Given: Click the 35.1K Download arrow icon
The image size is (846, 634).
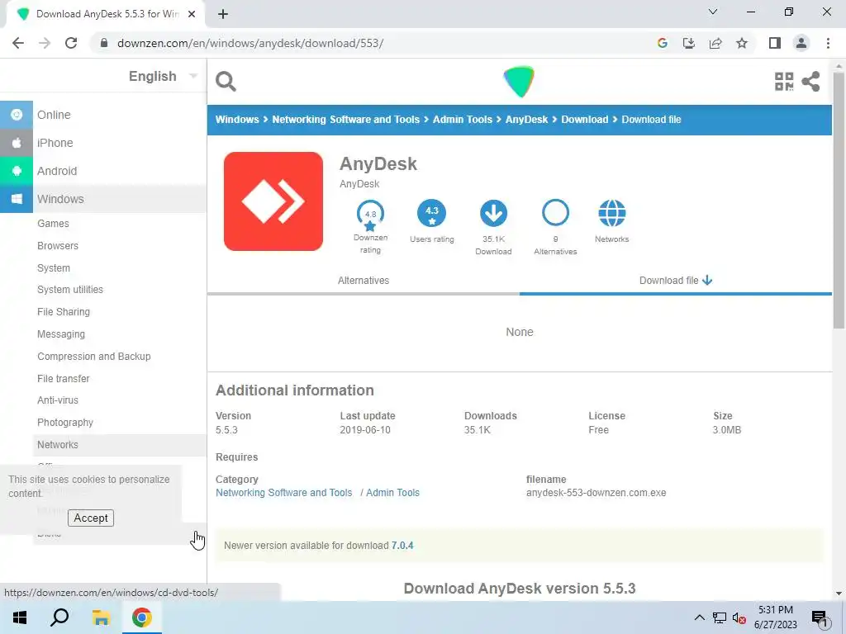Looking at the screenshot, I should coord(493,213).
